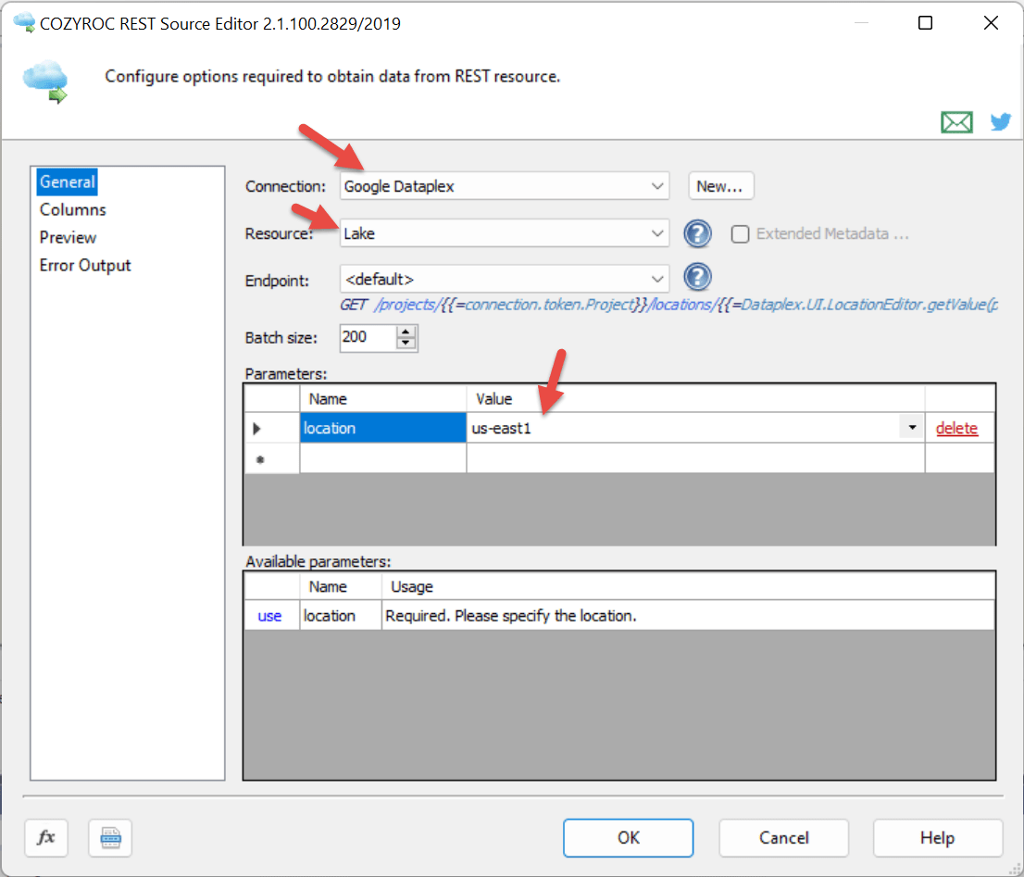Viewport: 1024px width, 877px height.
Task: Click the Twitter bird icon
Action: [1001, 121]
